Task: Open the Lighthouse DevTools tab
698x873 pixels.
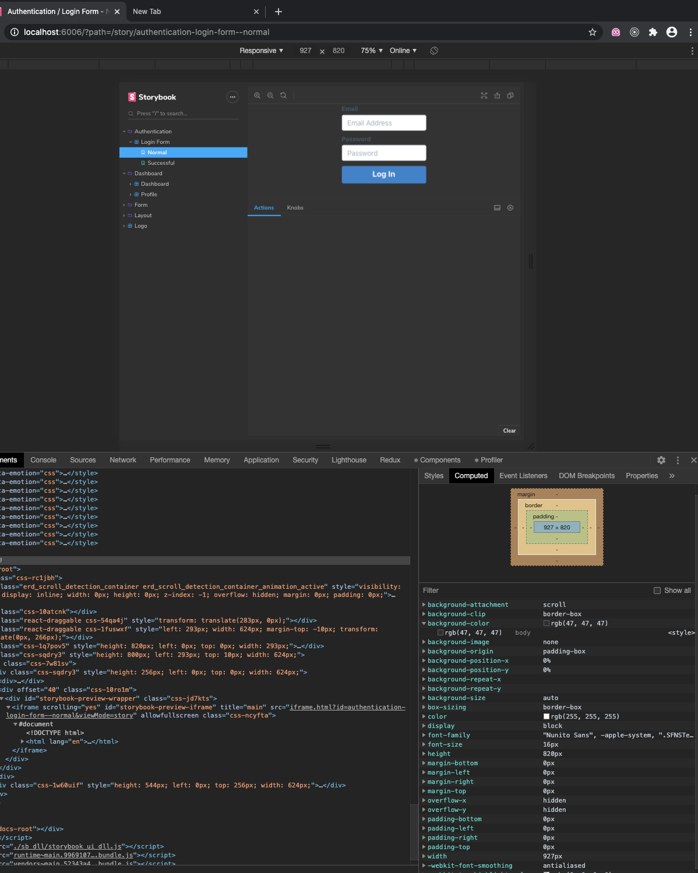Action: [349, 460]
